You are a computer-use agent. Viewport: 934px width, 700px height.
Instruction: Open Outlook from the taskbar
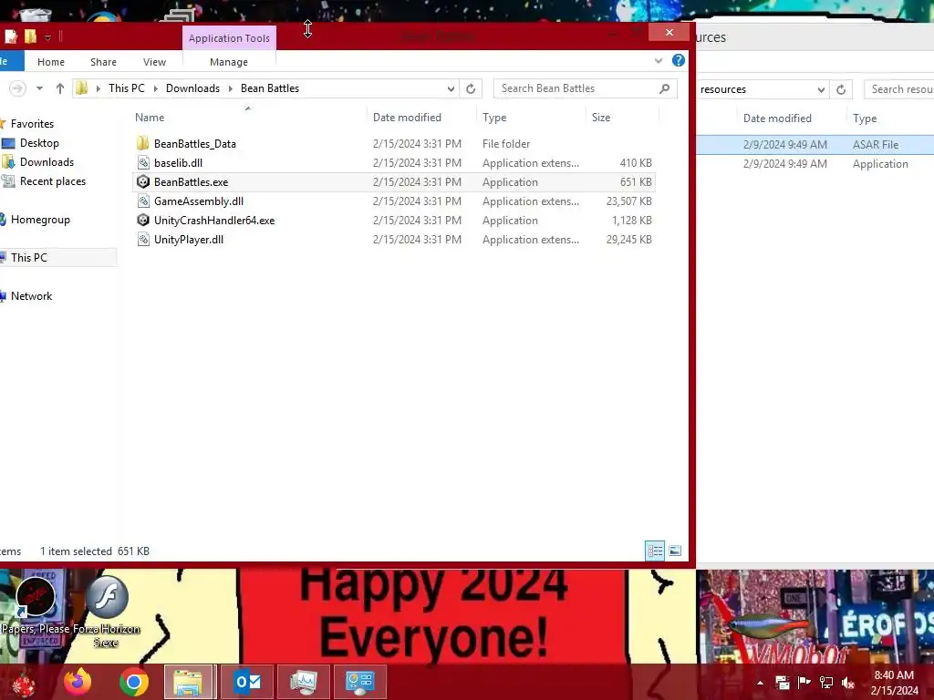click(x=247, y=682)
